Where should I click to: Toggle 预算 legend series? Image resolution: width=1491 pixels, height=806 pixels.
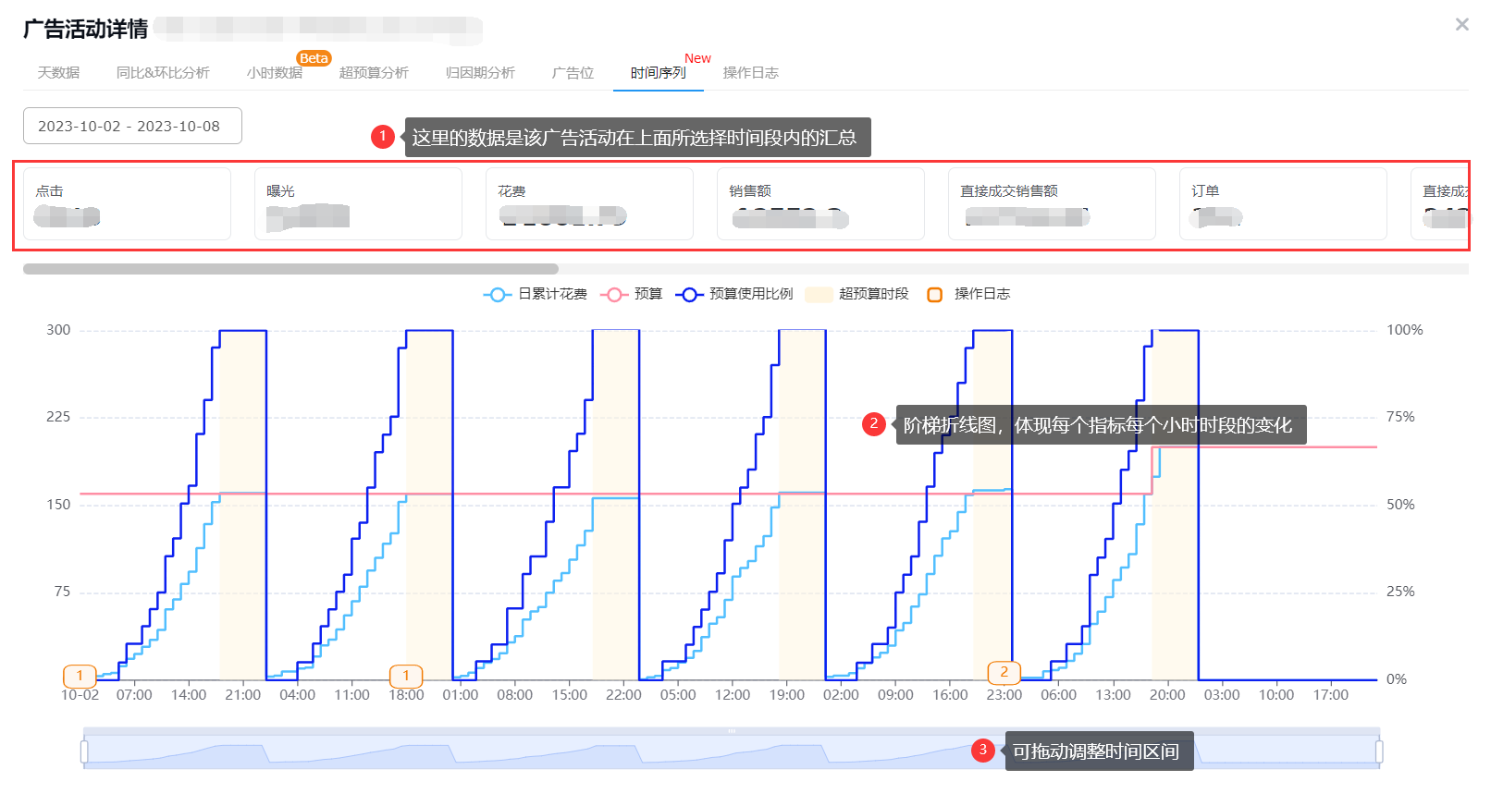point(632,294)
